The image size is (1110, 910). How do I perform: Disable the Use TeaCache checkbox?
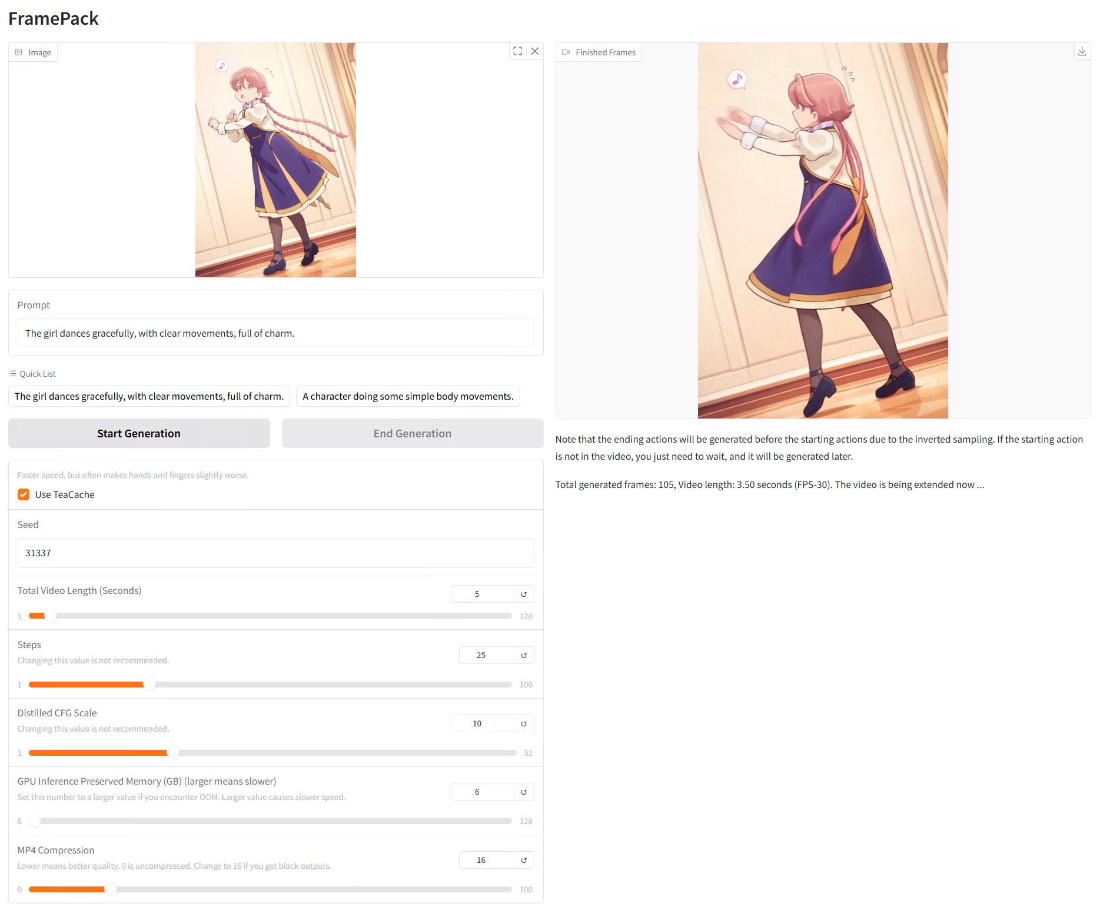pyautogui.click(x=24, y=494)
